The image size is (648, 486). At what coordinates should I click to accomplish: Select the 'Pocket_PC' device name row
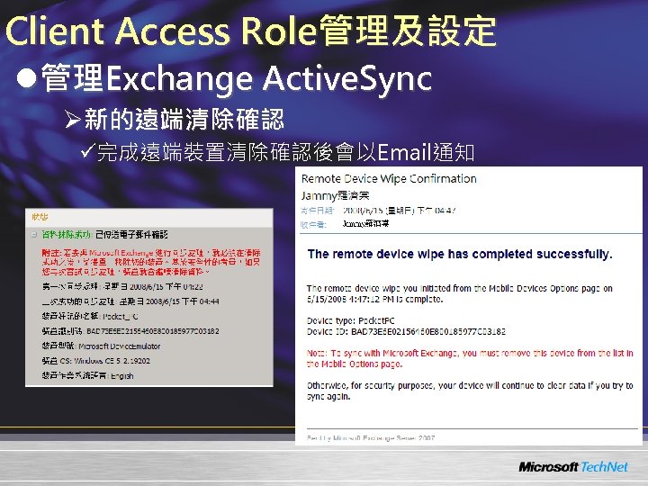[x=90, y=316]
